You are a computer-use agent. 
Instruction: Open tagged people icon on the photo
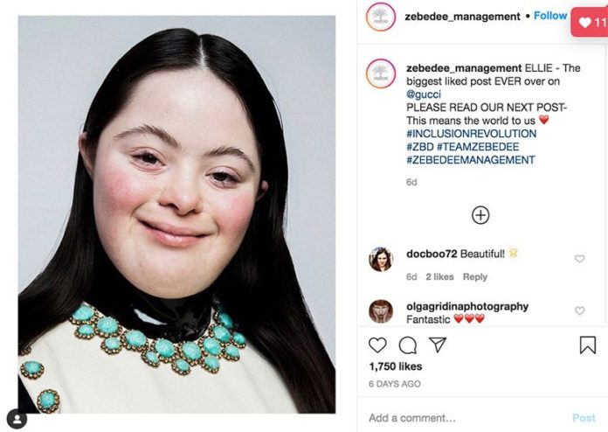(x=17, y=419)
